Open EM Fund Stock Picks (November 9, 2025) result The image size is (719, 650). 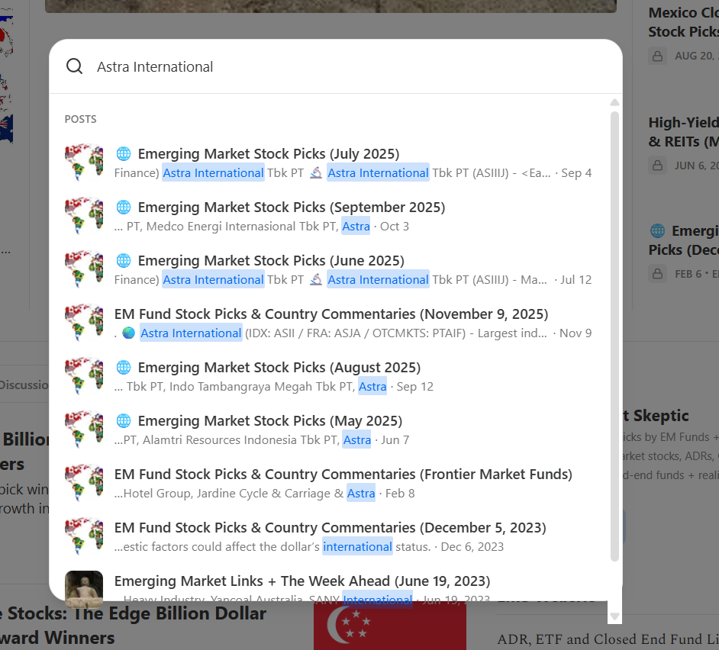coord(328,323)
